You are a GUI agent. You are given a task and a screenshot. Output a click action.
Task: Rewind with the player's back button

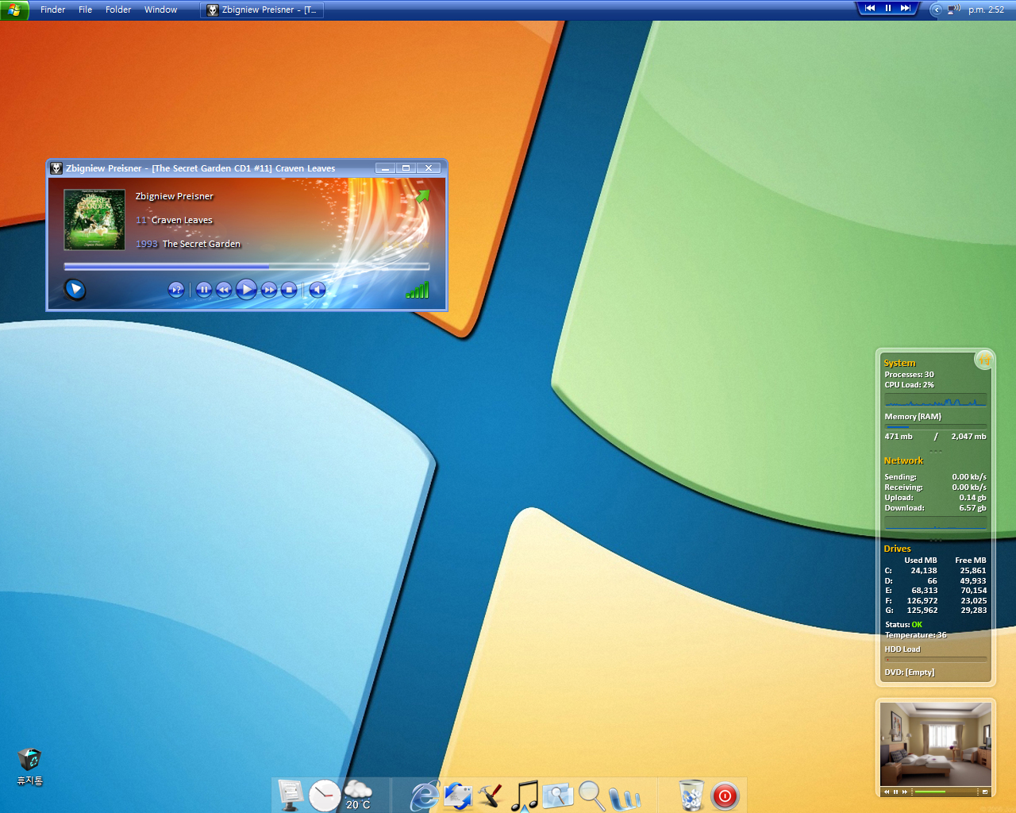(224, 290)
